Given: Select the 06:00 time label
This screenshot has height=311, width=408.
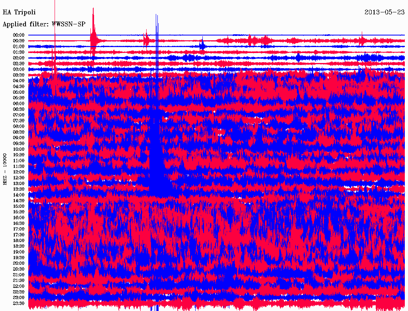Looking at the screenshot, I should point(19,104).
